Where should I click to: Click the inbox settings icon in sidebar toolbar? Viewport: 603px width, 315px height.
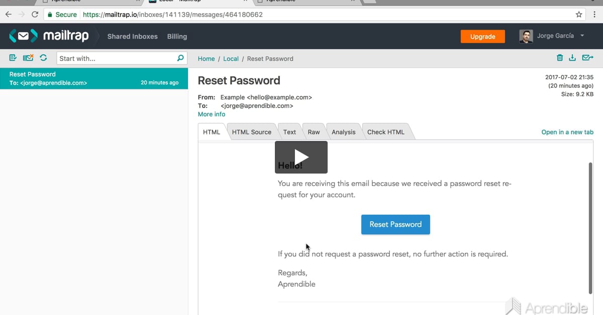click(13, 58)
